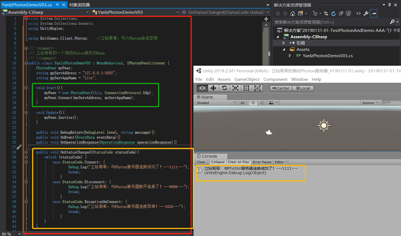Select Unity Hand view tool
401x236 pixels.
202,88
